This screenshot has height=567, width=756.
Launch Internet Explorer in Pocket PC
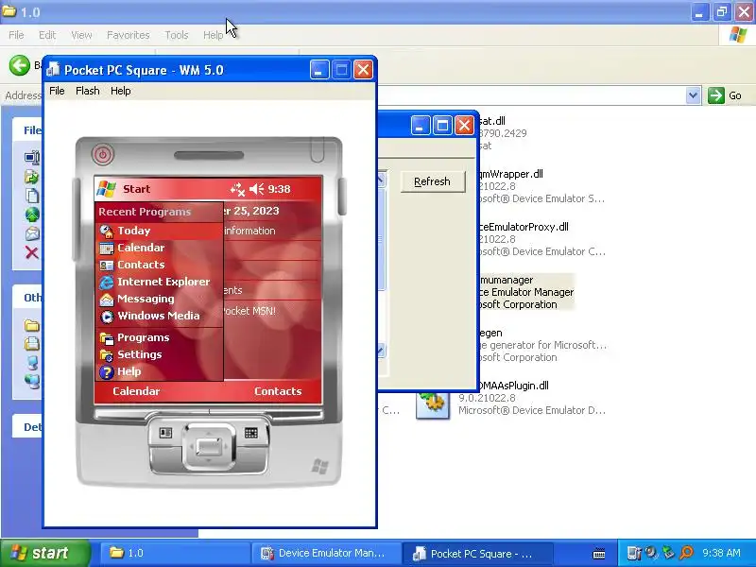(159, 282)
